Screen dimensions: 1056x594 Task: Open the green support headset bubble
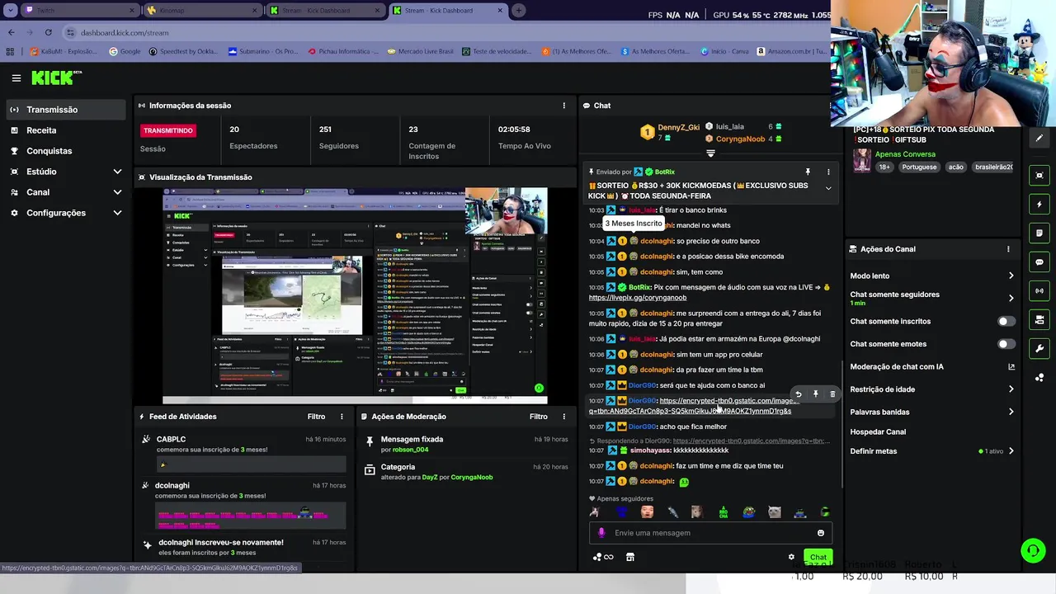(x=1033, y=550)
